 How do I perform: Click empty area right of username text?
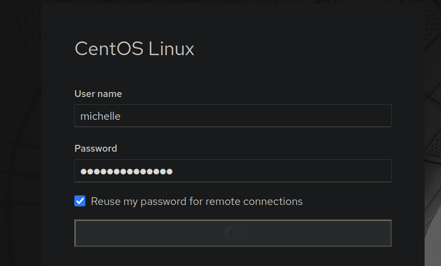pyautogui.click(x=274, y=116)
